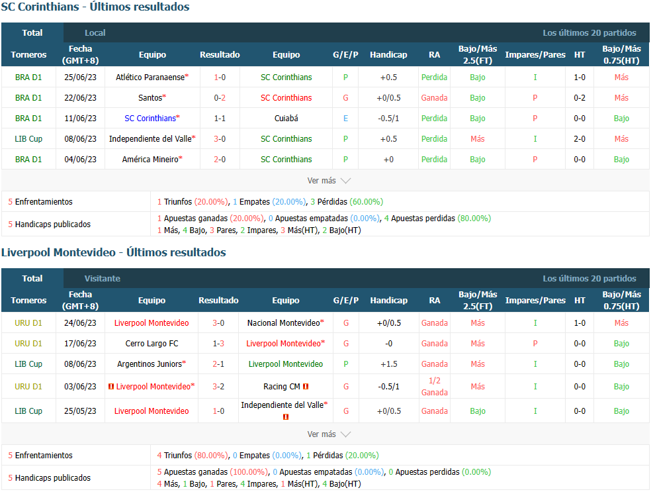Viewport: 655px width, 494px height.
Task: Click Los últimos 20 partidos in Liverpool Montevideo section
Action: [589, 278]
